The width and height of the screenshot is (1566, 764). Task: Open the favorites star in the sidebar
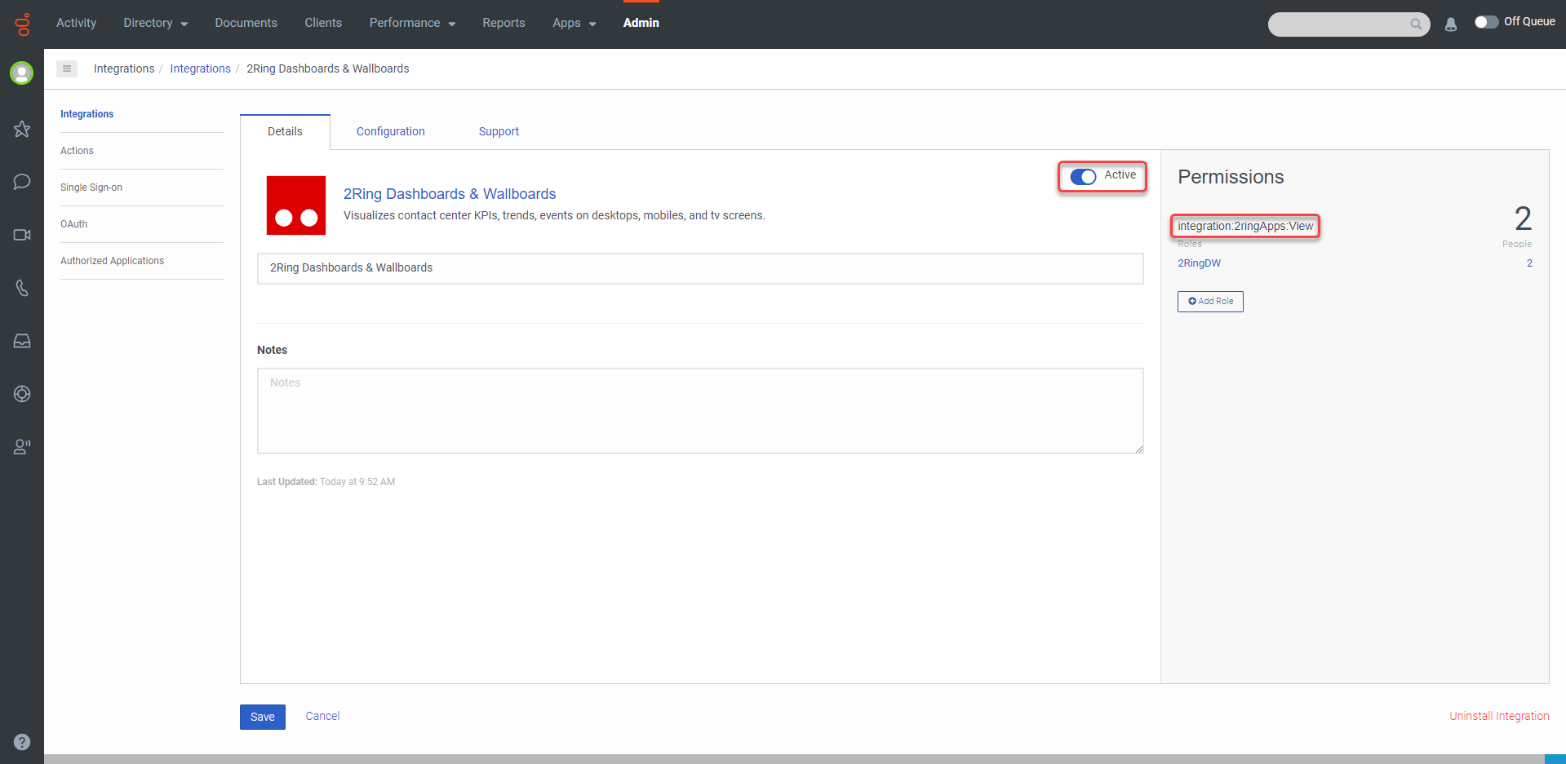[21, 129]
